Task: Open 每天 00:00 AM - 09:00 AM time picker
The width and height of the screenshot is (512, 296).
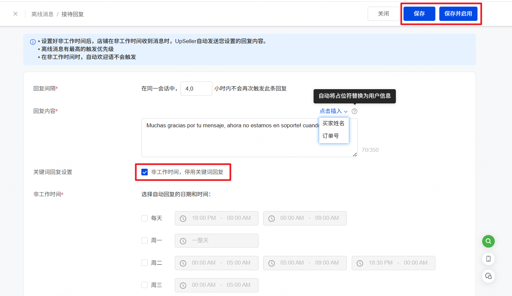Action: point(305,218)
